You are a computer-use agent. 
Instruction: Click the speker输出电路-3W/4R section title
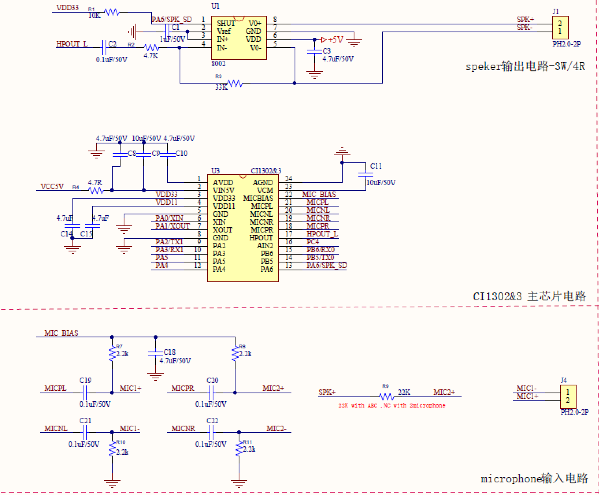525,66
